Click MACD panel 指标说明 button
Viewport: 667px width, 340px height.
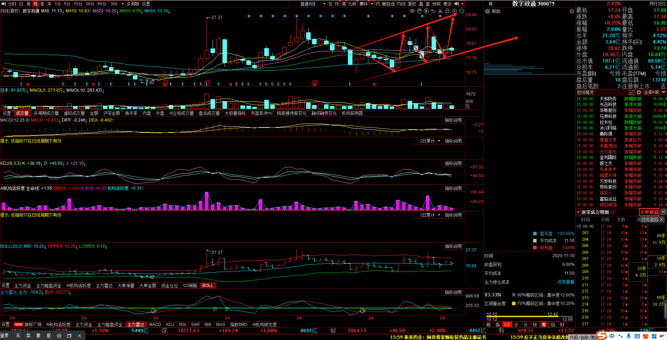click(x=453, y=120)
